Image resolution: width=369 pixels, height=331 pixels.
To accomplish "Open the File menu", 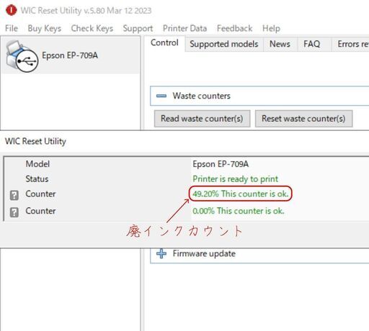I will [x=12, y=28].
